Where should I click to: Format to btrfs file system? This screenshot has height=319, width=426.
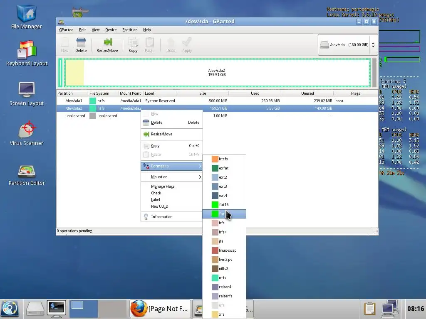click(224, 159)
